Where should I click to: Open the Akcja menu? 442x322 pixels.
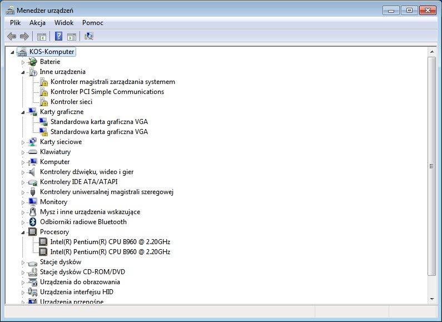[x=37, y=23]
